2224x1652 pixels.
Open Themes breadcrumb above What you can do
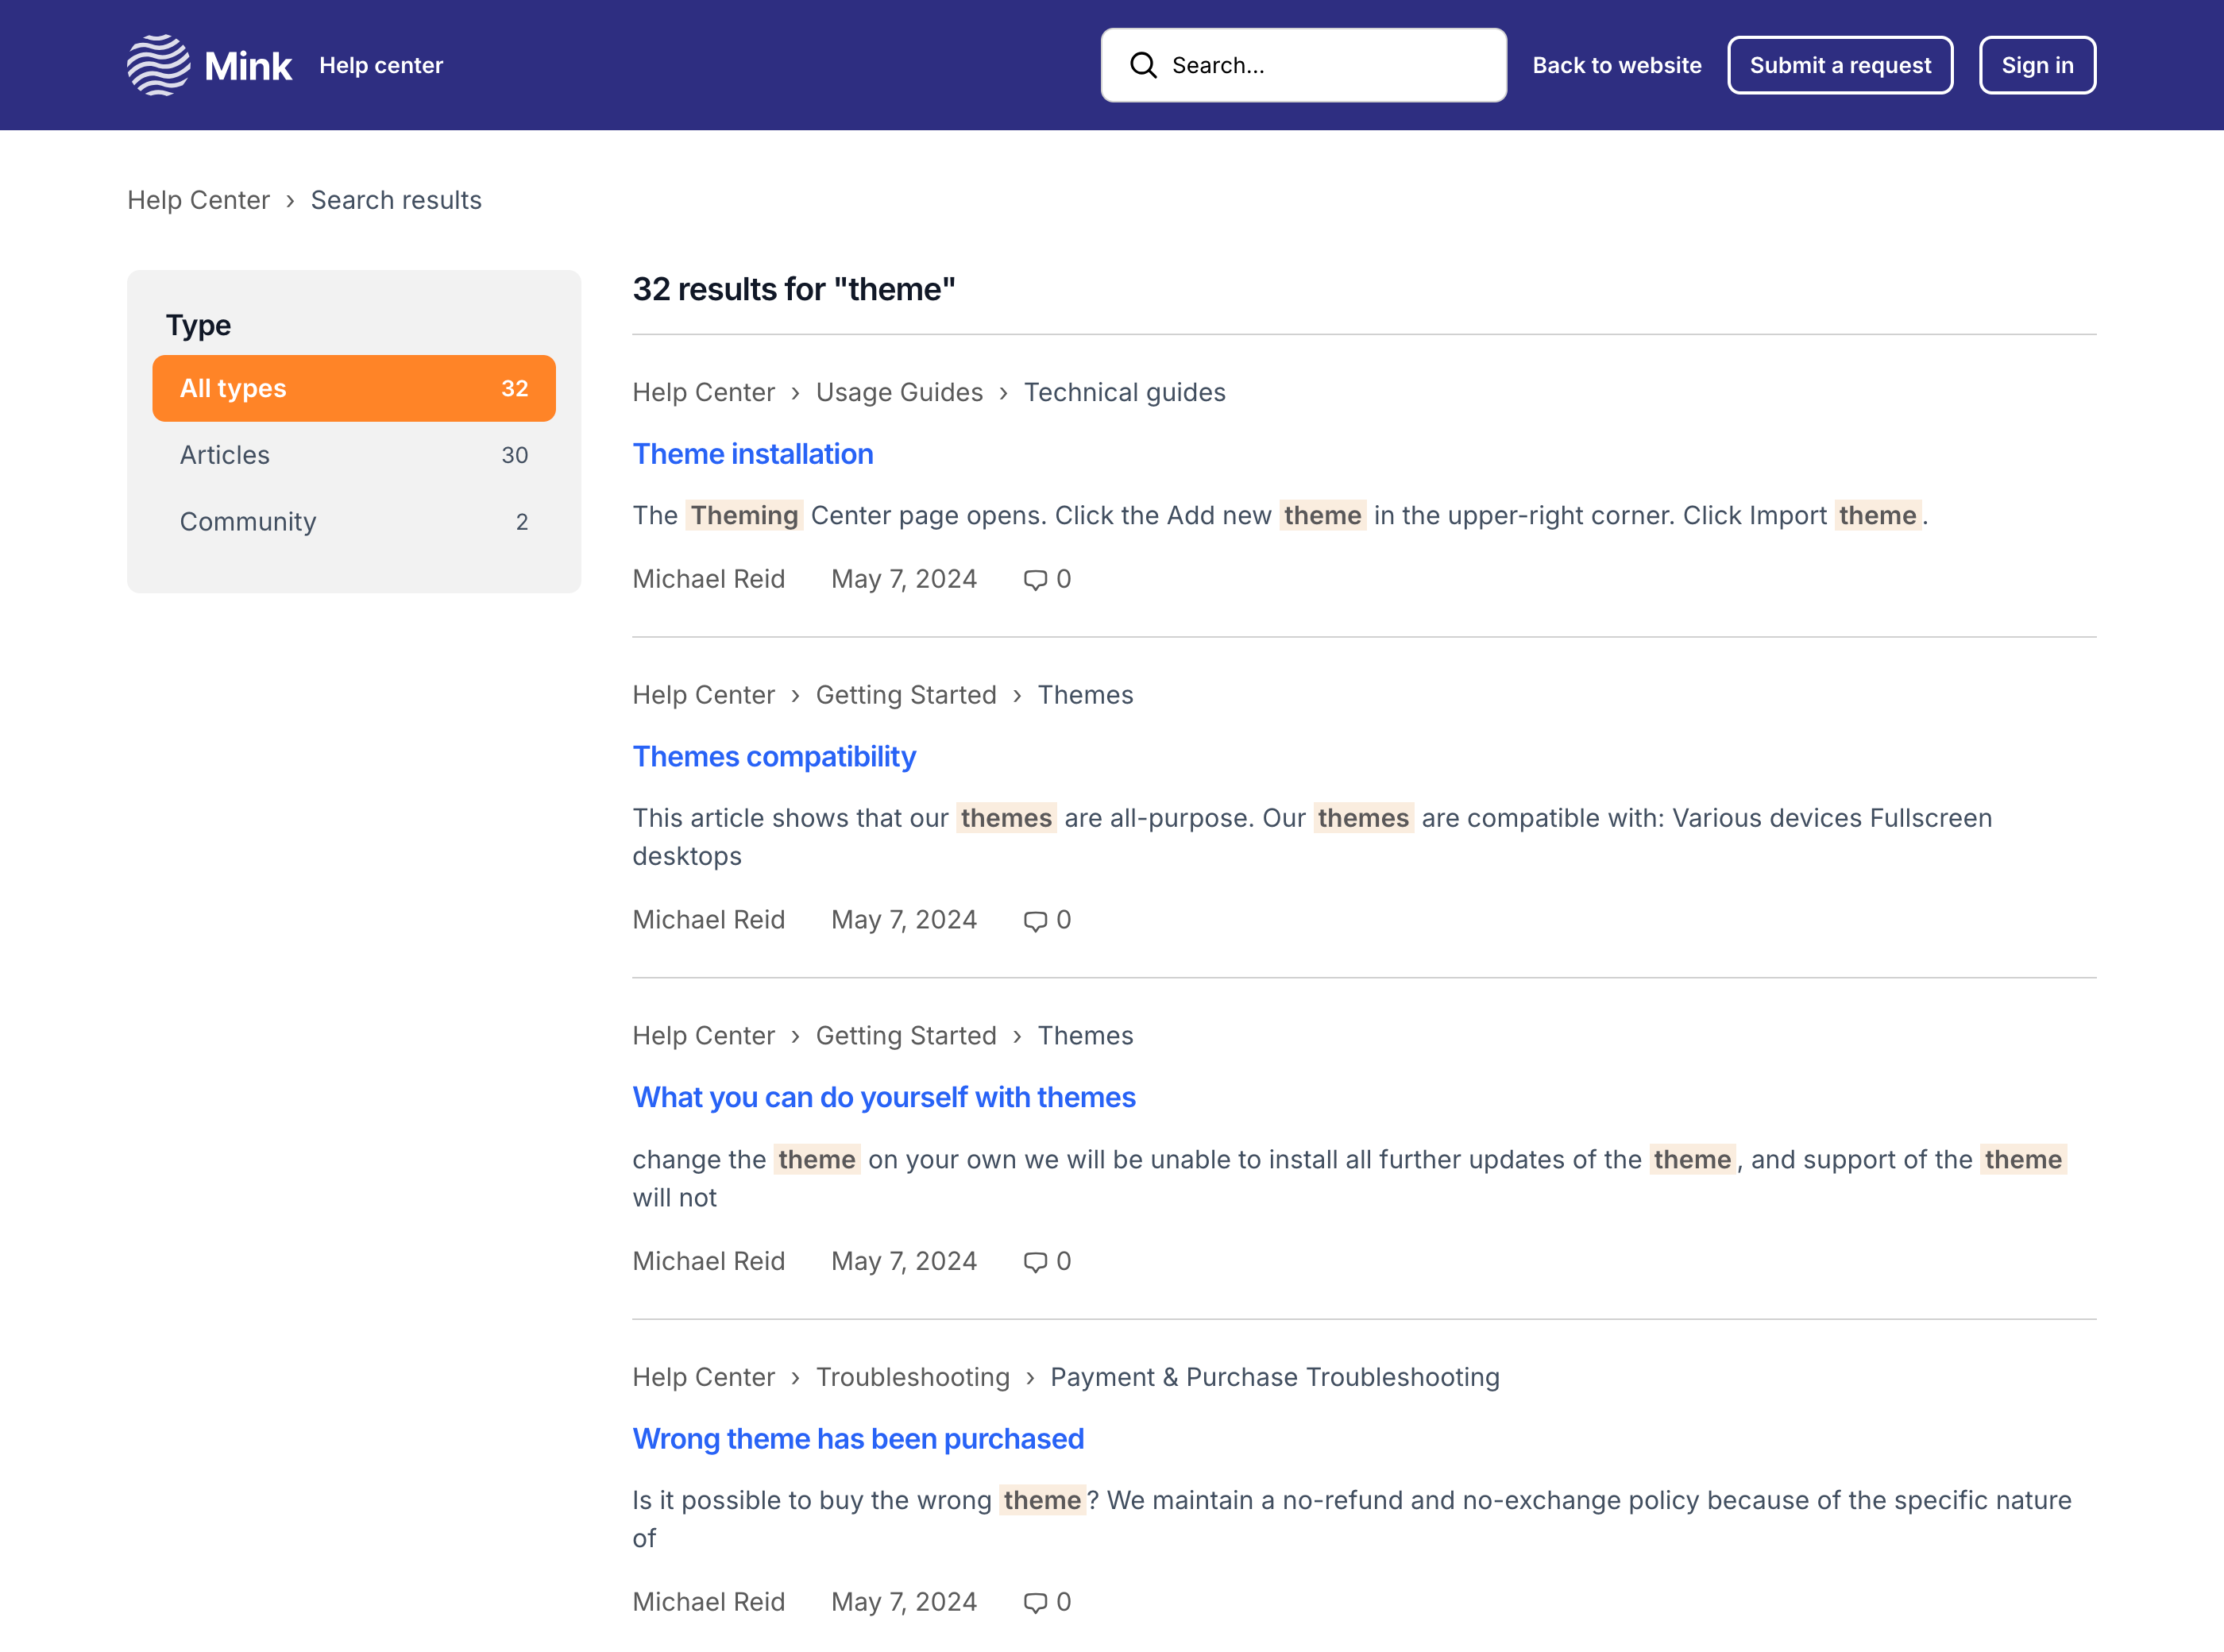(x=1085, y=1036)
